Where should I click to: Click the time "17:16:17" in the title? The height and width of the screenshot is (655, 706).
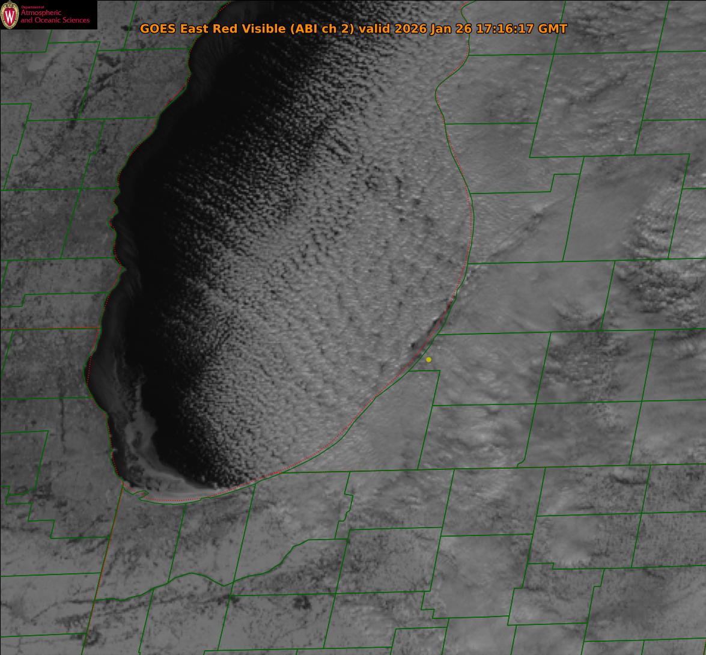pos(504,29)
